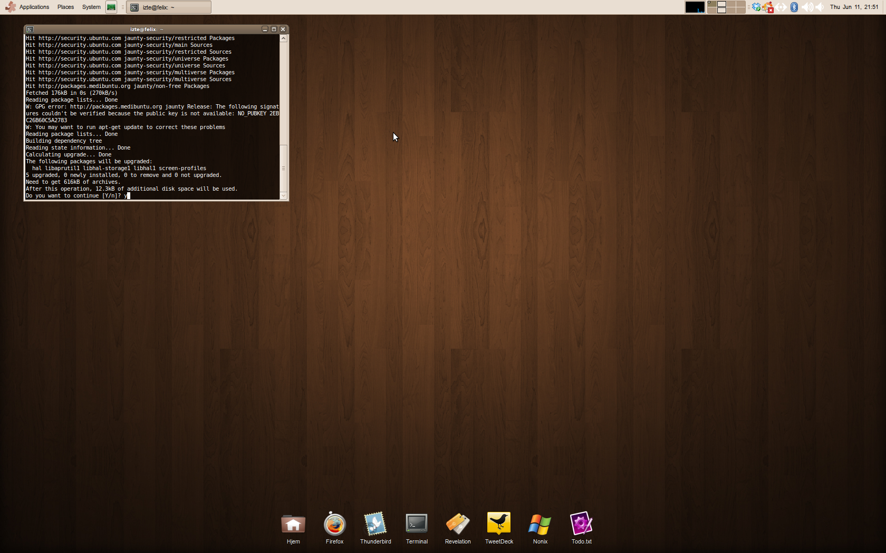Click the terminal scrollbar down arrow
The height and width of the screenshot is (553, 886).
(x=283, y=196)
